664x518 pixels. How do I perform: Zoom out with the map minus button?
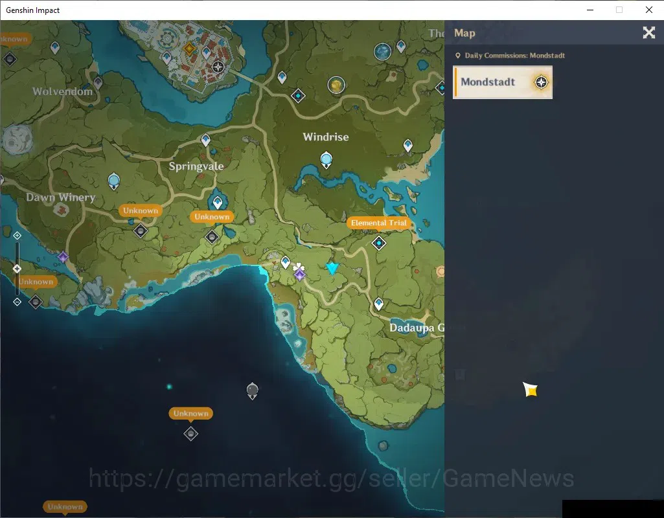(17, 302)
